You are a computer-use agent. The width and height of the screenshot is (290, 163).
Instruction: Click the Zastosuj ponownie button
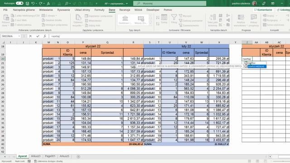coord(191,21)
